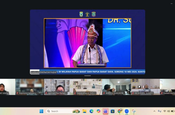Screen dimensions: 175x115
Task: Click muted mic icon beside Raymond Takasens
Action: [x=17, y=93]
